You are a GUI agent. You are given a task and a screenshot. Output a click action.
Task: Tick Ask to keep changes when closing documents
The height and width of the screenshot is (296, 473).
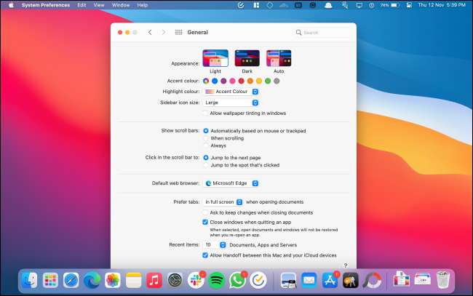(x=205, y=212)
